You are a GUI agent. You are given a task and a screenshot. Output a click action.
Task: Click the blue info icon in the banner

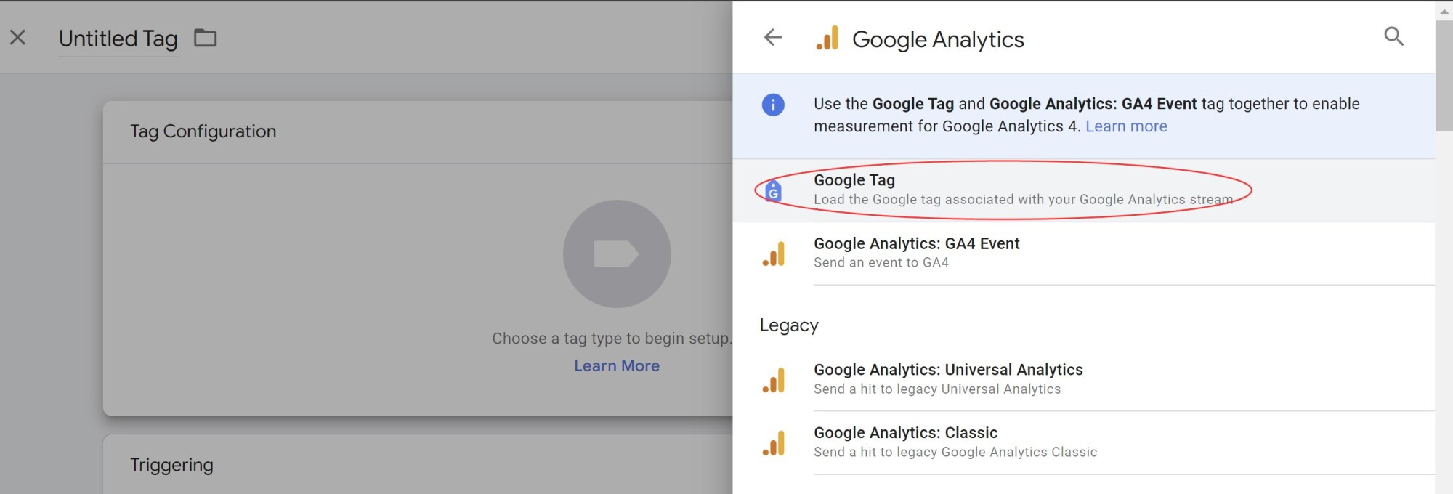click(773, 105)
